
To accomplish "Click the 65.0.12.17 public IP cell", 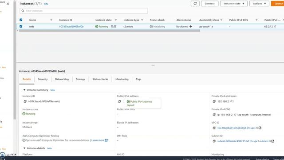I will (x=270, y=27).
